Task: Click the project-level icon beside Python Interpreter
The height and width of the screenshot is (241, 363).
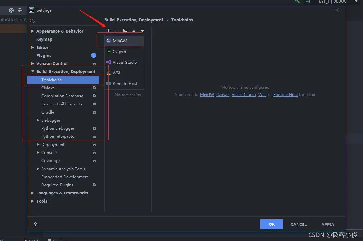Action: (94, 136)
